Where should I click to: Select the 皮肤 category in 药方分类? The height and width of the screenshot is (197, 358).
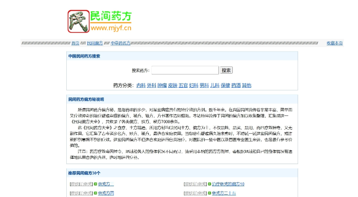[x=172, y=85]
